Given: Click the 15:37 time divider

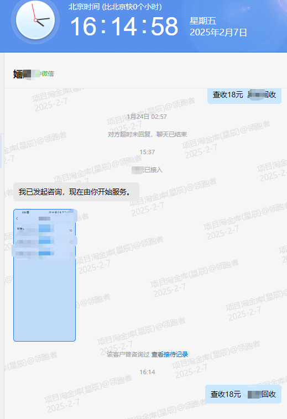Looking at the screenshot, I should tap(147, 152).
